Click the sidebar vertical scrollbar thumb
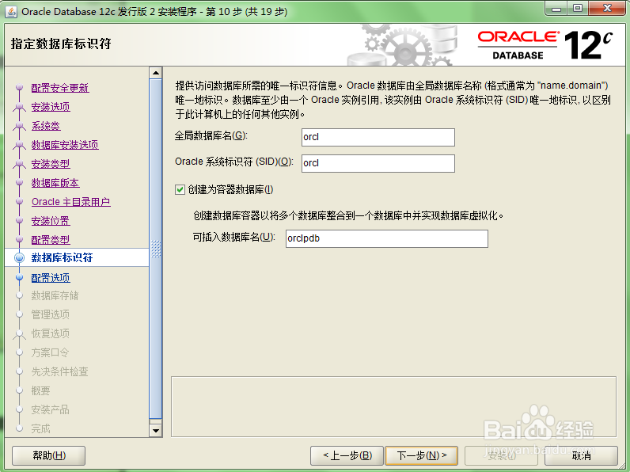Screen dimensions: 630x472 tap(155, 249)
